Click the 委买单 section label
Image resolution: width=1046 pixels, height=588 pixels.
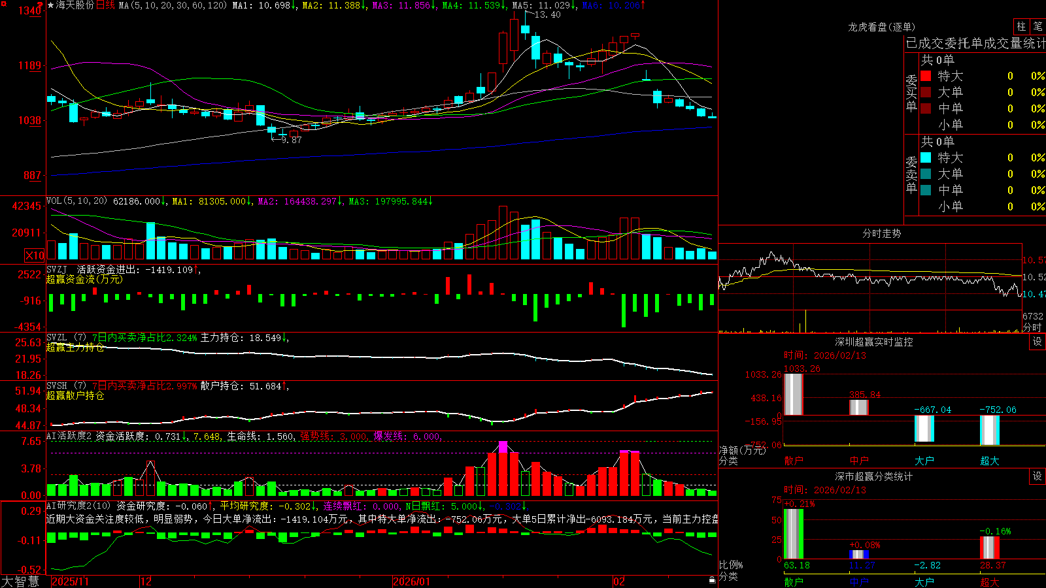[x=911, y=93]
